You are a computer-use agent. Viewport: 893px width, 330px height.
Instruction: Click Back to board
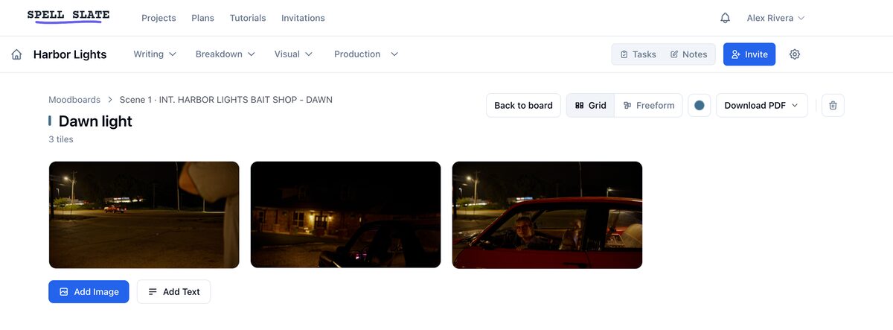[523, 105]
